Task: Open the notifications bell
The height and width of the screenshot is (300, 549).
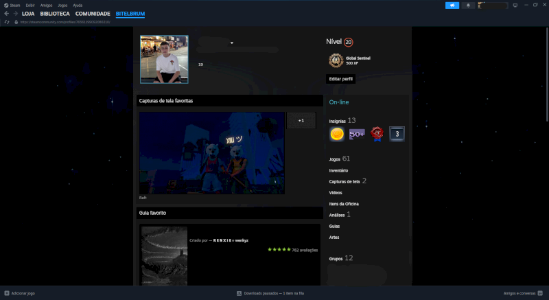Action: coord(469,5)
